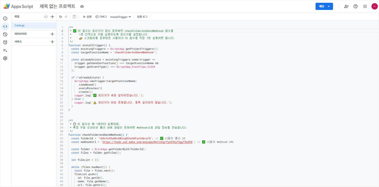Select the Code.gs file
Image resolution: width=379 pixels, height=187 pixels.
coord(34,25)
